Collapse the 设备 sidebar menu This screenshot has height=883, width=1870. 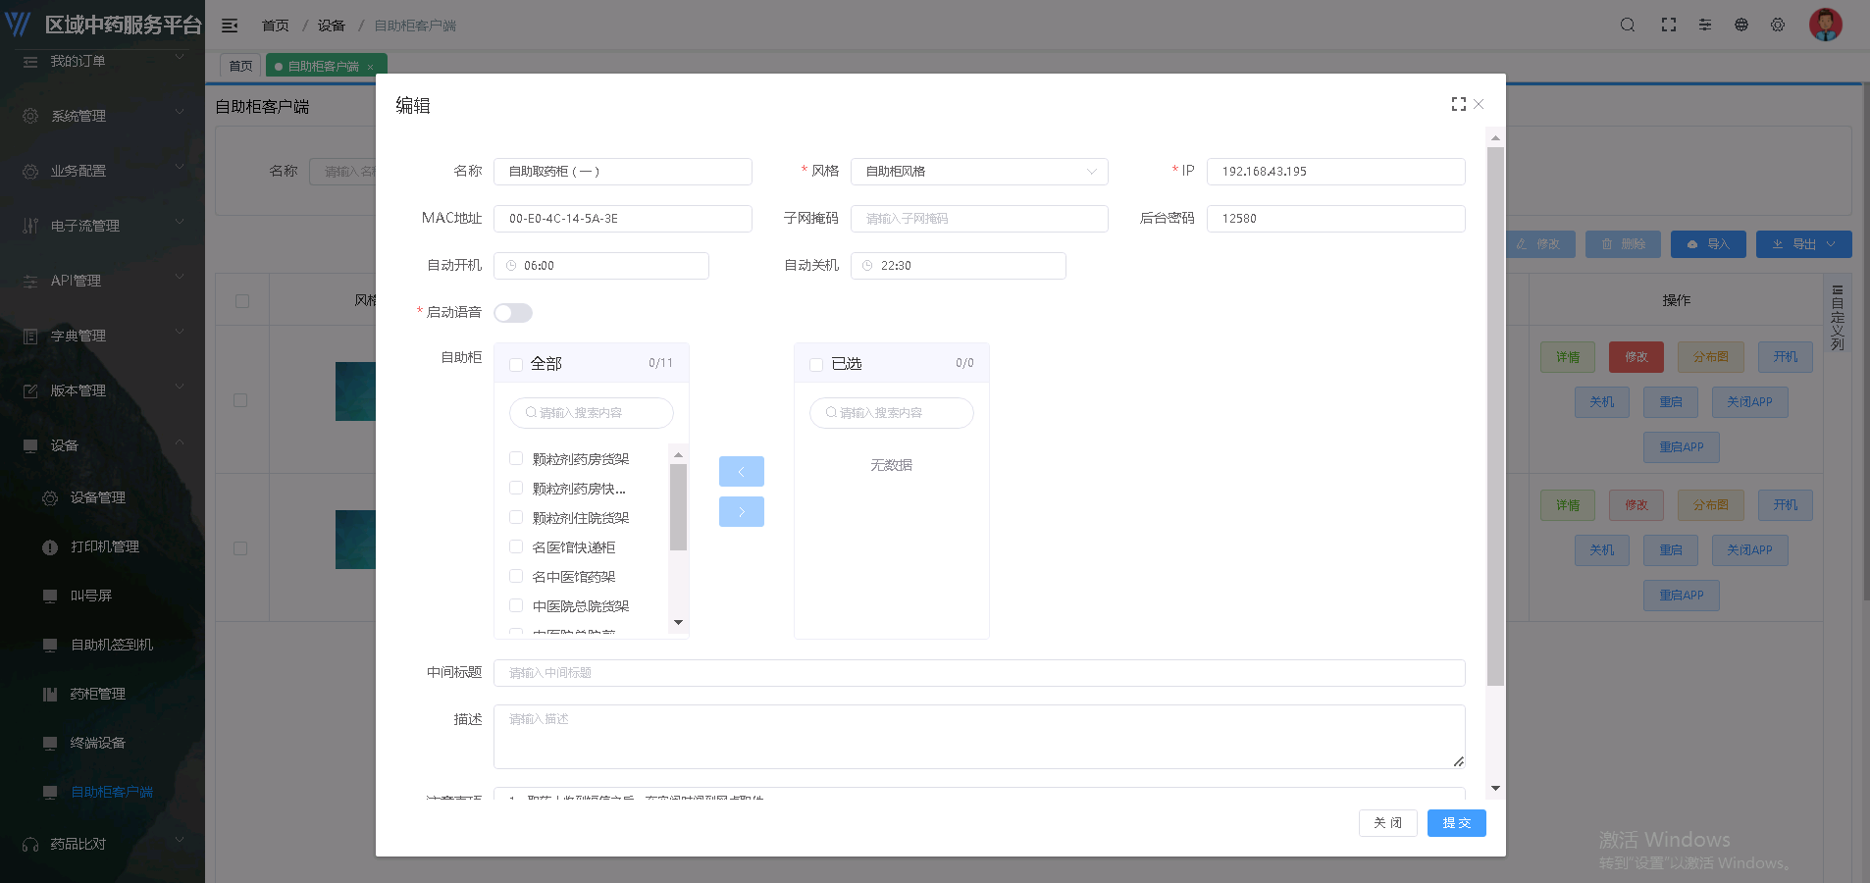click(102, 445)
